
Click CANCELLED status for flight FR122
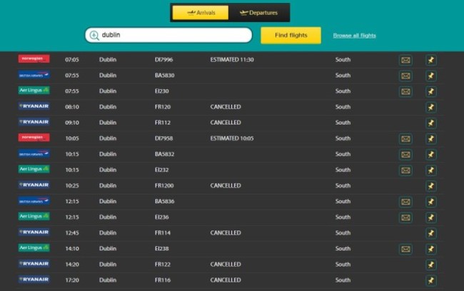pyautogui.click(x=226, y=265)
